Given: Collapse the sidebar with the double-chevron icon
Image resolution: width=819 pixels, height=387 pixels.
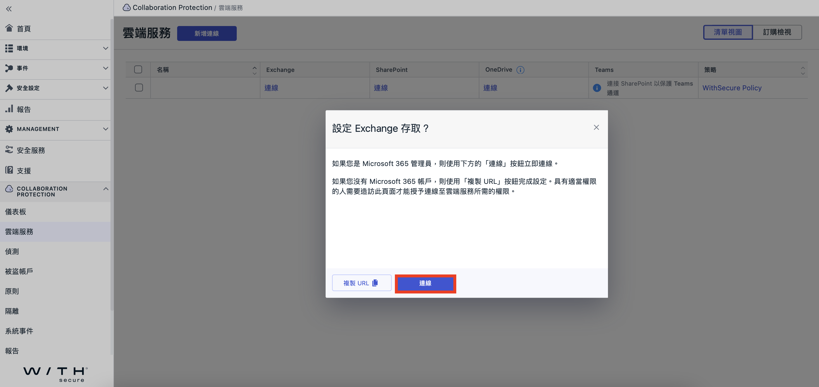Looking at the screenshot, I should [9, 9].
